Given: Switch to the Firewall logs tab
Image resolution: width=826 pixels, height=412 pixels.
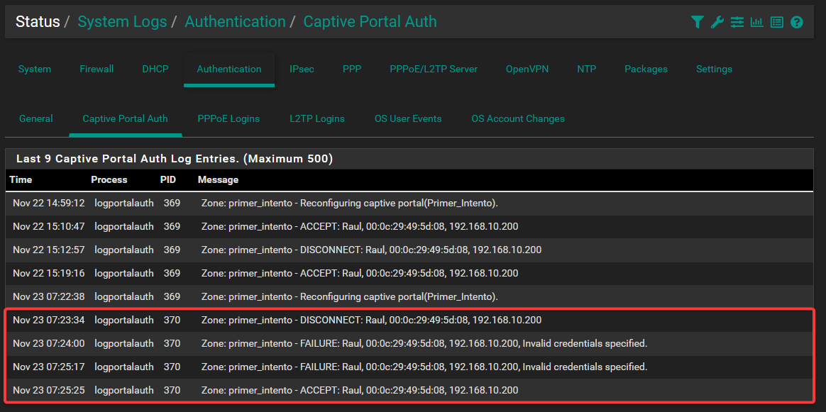Looking at the screenshot, I should [x=97, y=69].
